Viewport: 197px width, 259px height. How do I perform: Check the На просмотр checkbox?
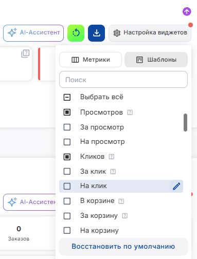pos(67,142)
